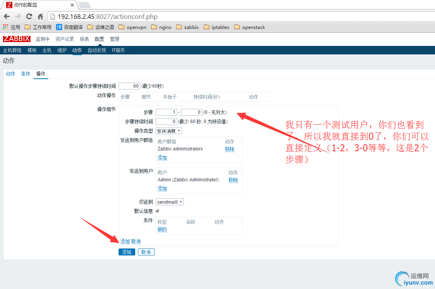This screenshot has height=289, width=435.
Task: Go to 主机群组 submenu
Action: (12, 50)
